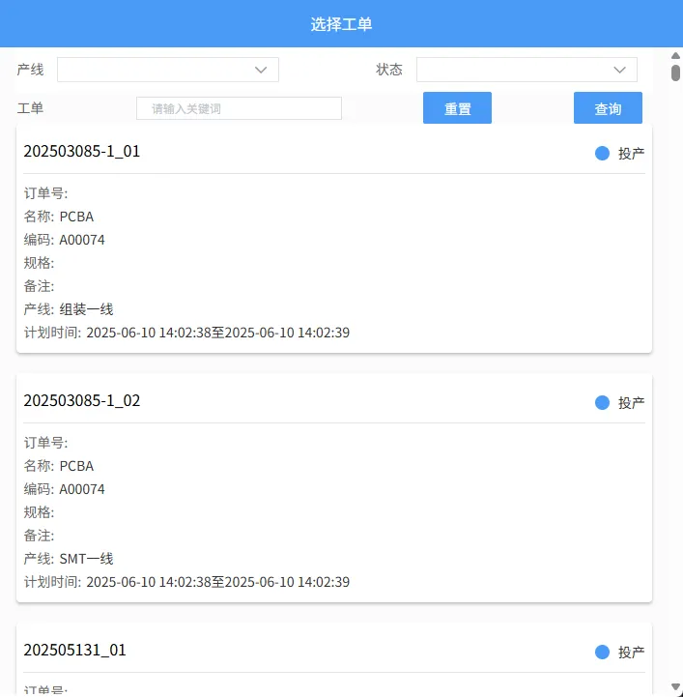Screen dimensions: 683x697
Task: Focus the 工单 keyword input field
Action: click(x=239, y=108)
